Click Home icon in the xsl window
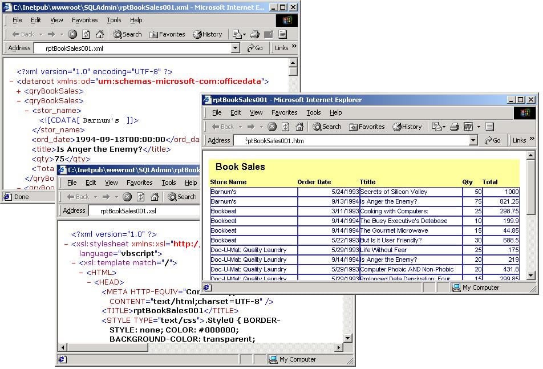The image size is (543, 369). click(155, 197)
